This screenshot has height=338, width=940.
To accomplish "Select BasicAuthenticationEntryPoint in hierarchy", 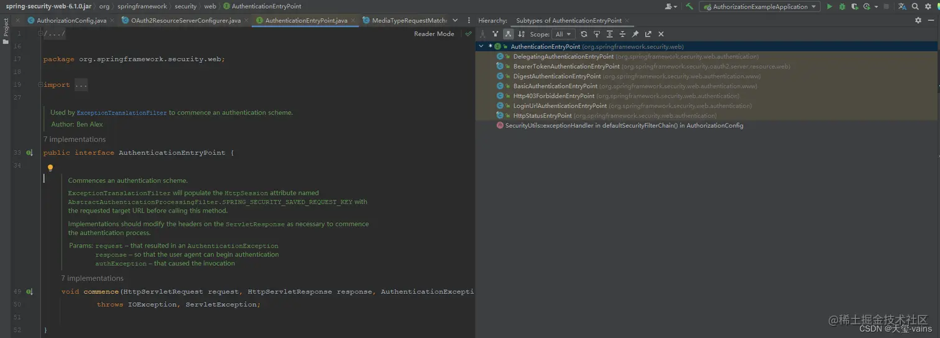I will coord(706,86).
